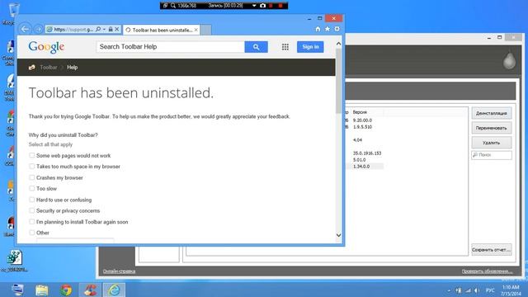Open the check for updates link in the background window
Viewport: 528px width, 297px height.
click(x=487, y=271)
